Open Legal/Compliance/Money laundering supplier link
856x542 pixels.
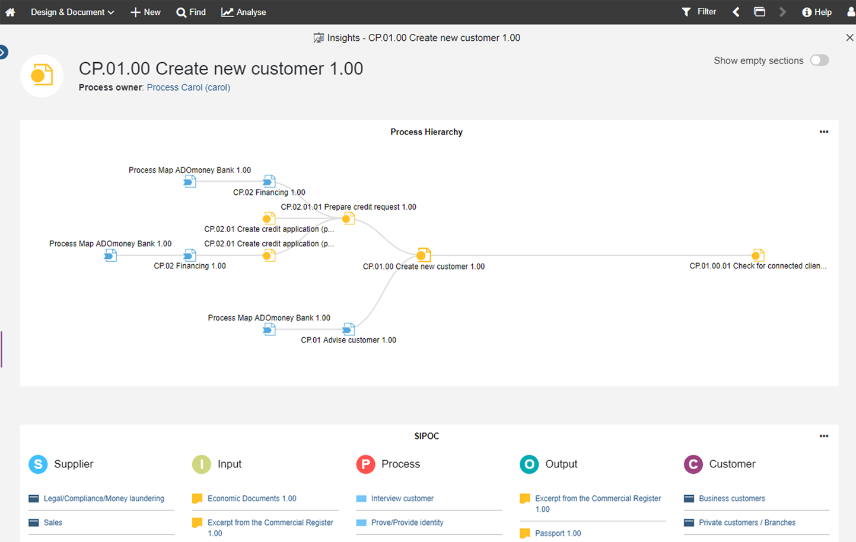click(x=104, y=499)
